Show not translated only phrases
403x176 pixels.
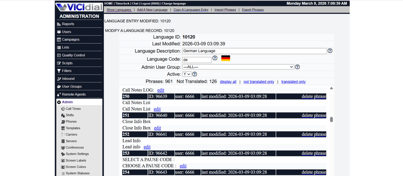[259, 82]
